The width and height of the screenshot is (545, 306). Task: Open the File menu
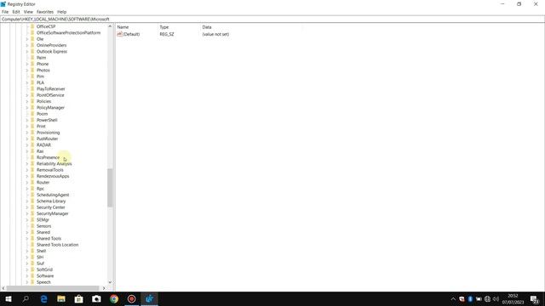click(5, 12)
